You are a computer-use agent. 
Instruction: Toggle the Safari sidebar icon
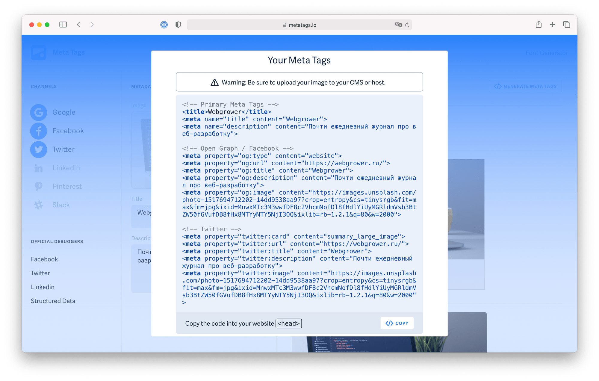63,25
